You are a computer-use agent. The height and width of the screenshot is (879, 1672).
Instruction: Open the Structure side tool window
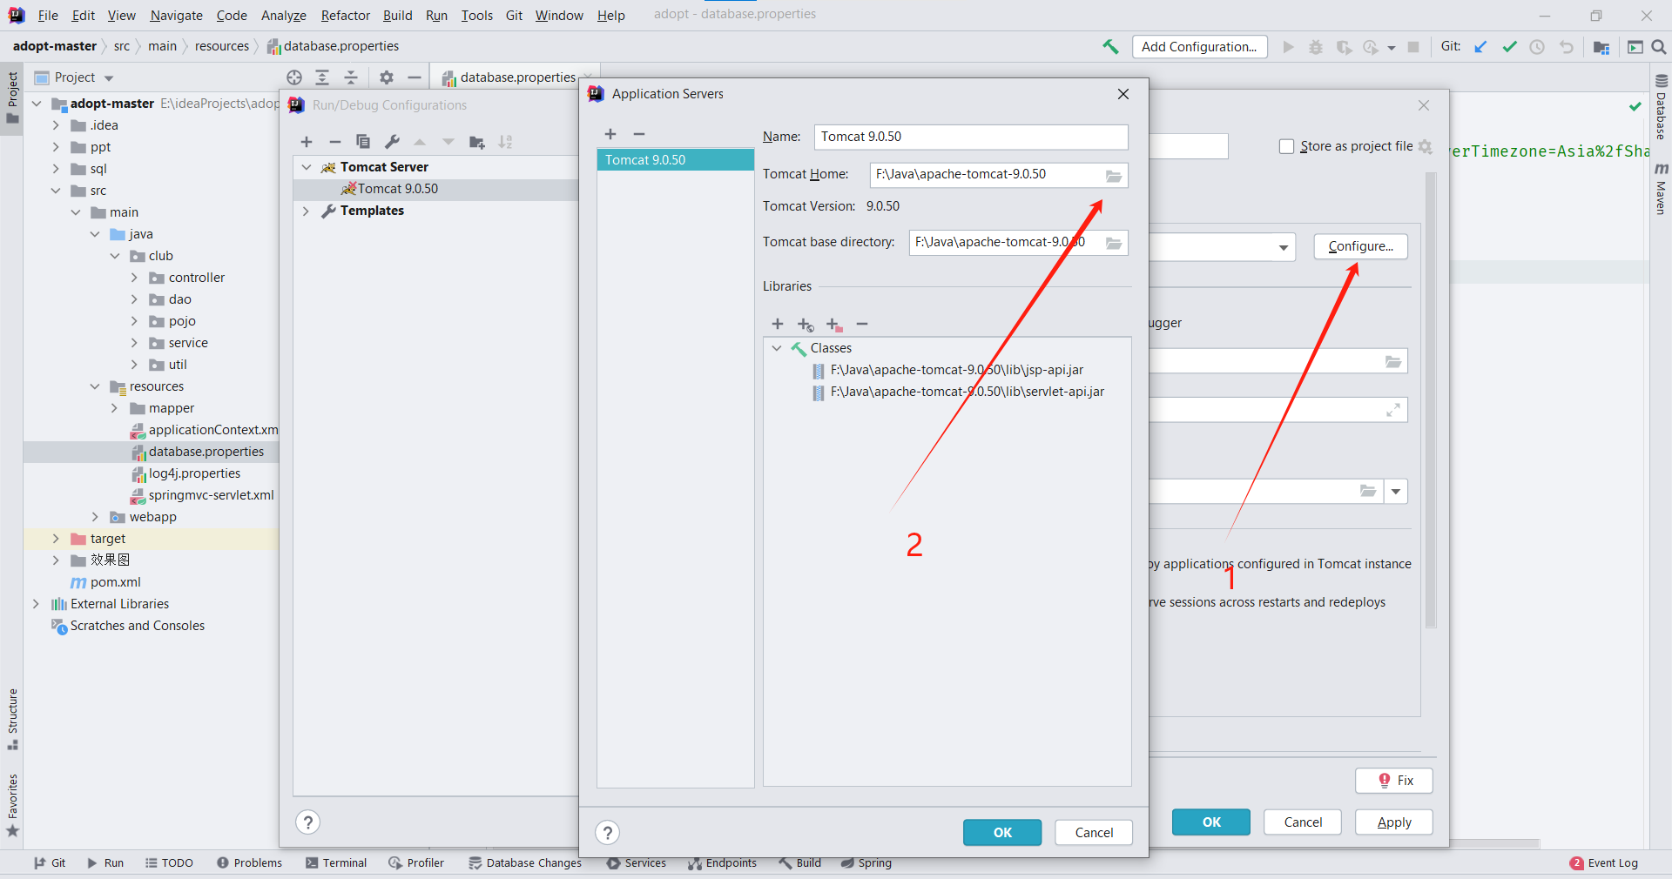[x=12, y=719]
